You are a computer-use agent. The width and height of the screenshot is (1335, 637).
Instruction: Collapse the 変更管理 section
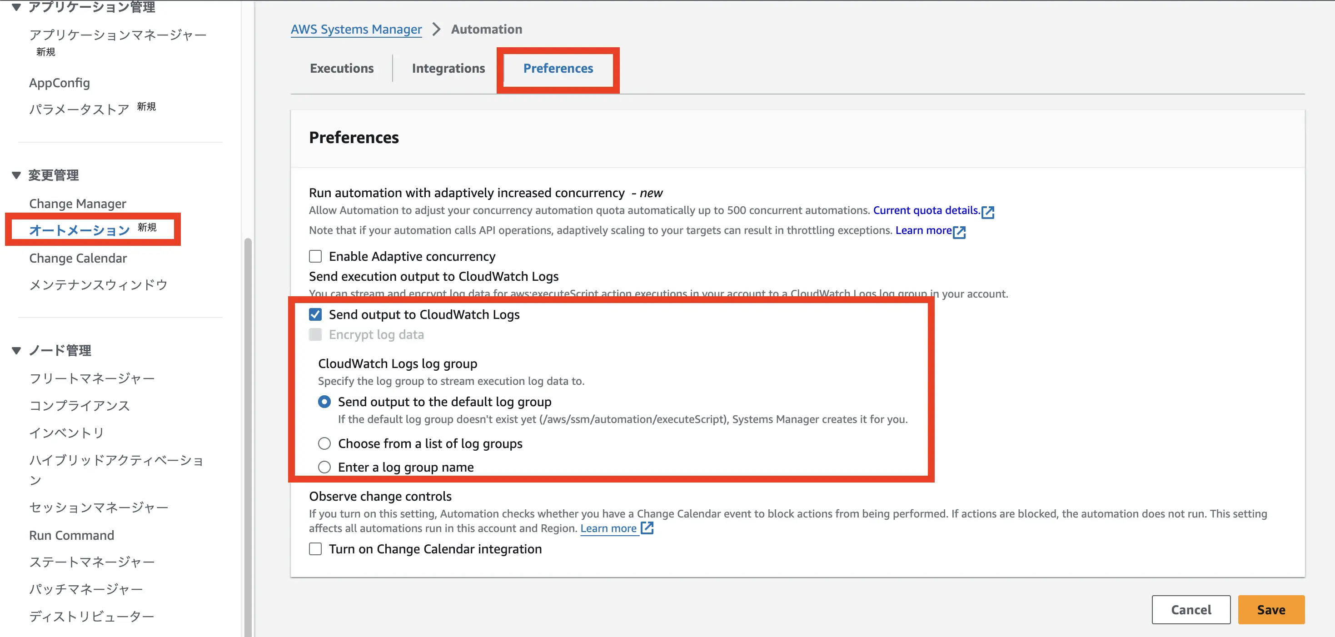point(15,174)
